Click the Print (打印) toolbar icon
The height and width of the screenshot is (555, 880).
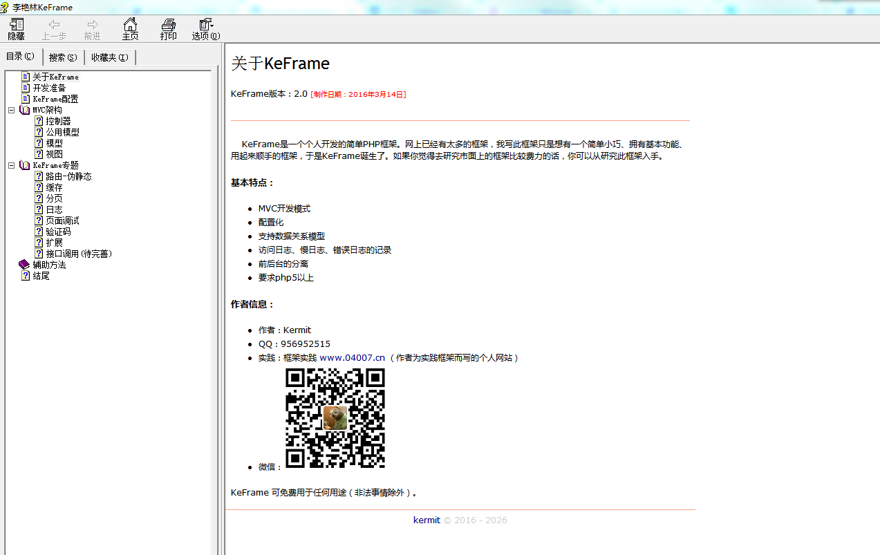tap(168, 25)
